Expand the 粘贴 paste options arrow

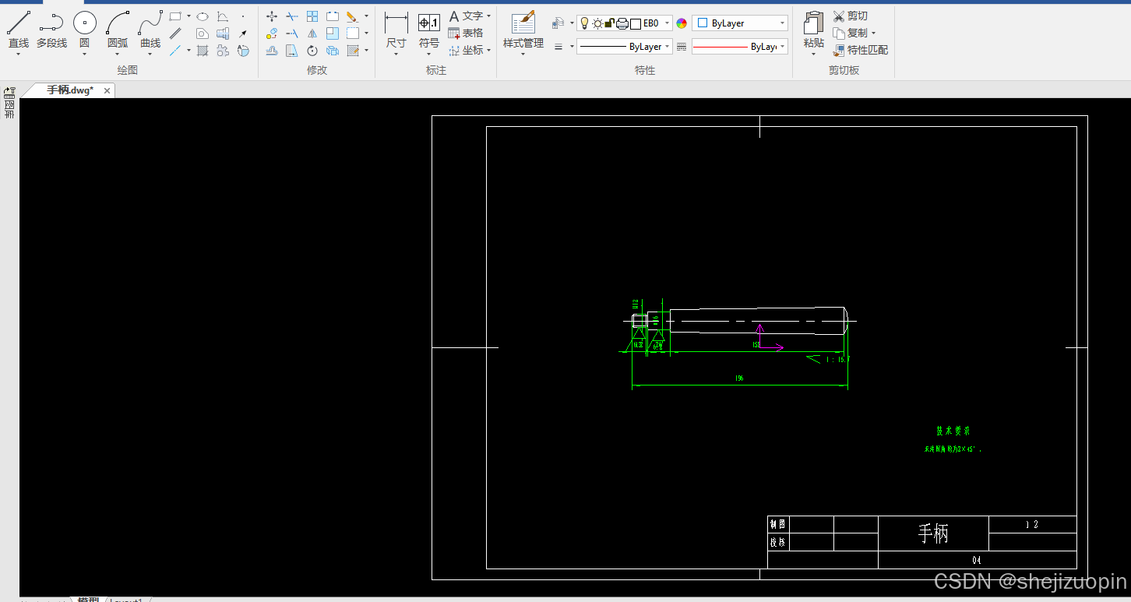point(814,55)
